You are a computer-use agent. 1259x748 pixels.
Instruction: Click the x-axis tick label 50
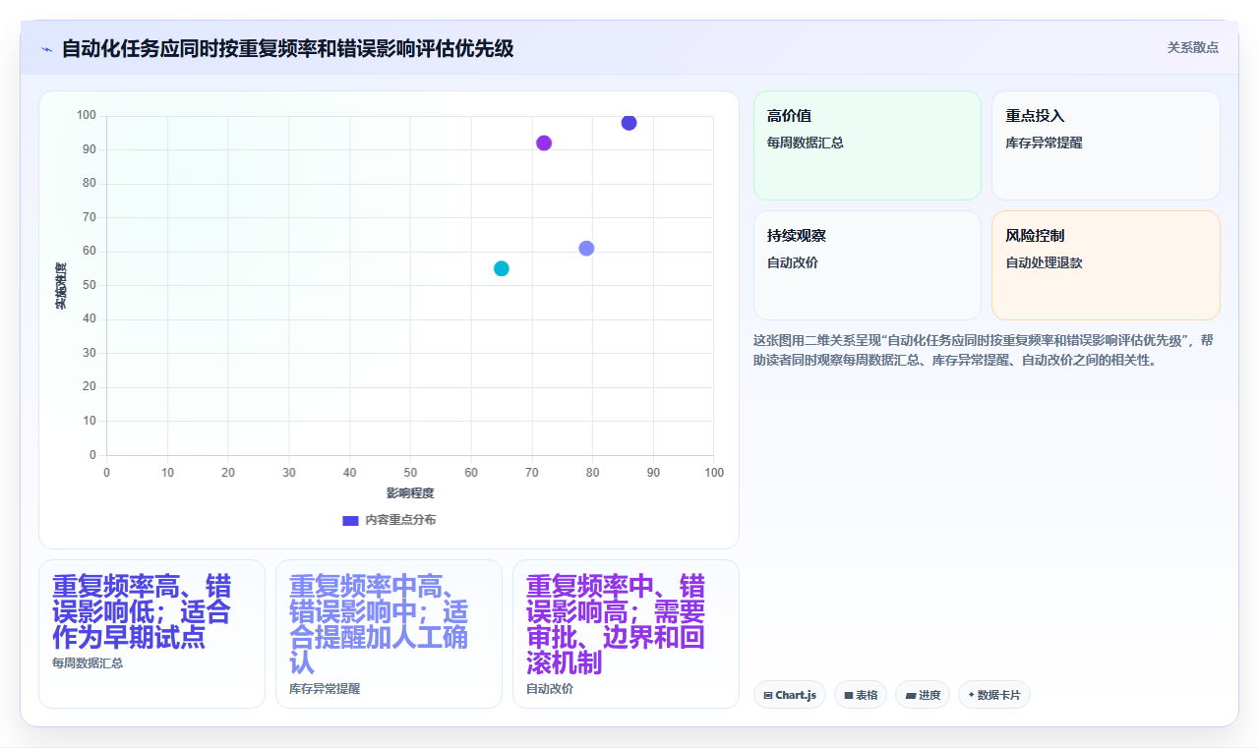(x=410, y=473)
